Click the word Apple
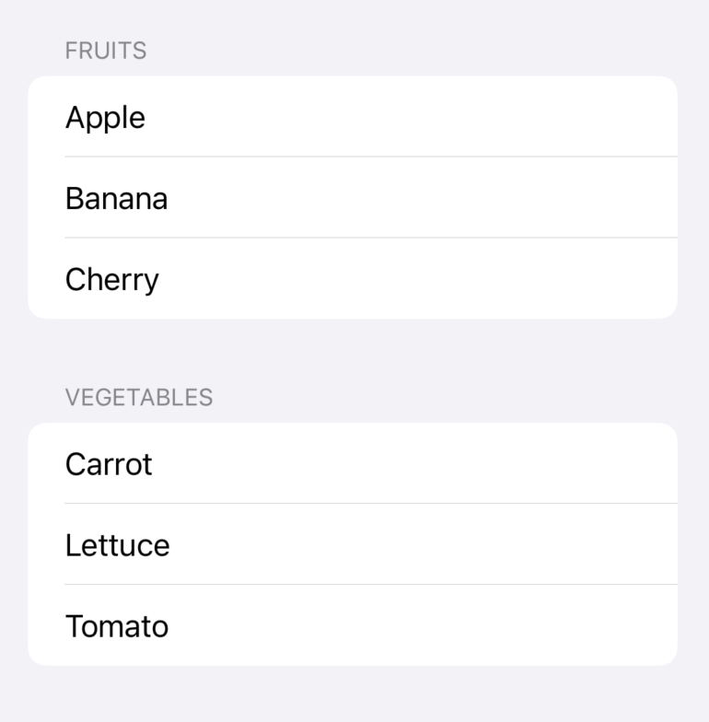The height and width of the screenshot is (722, 709). (x=105, y=118)
